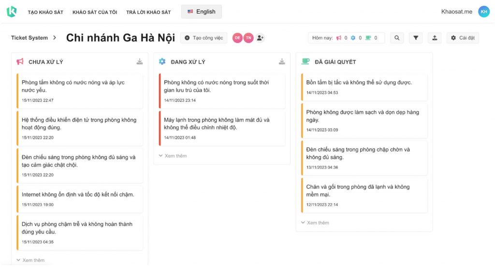
Task: Open ticket 'Phòng không có nước nóng trong suốt'
Action: [222, 91]
